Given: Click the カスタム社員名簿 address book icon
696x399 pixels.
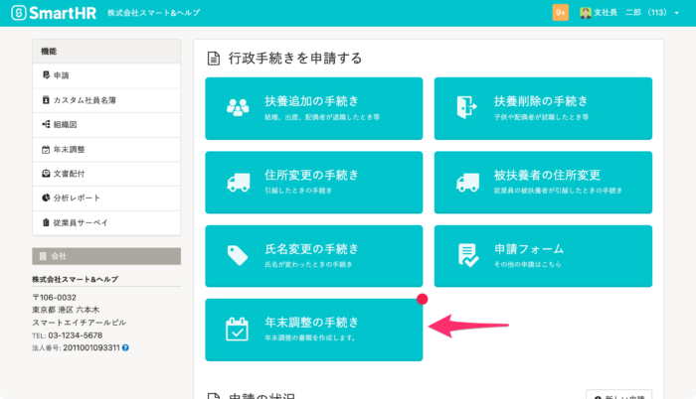Looking at the screenshot, I should 46,99.
